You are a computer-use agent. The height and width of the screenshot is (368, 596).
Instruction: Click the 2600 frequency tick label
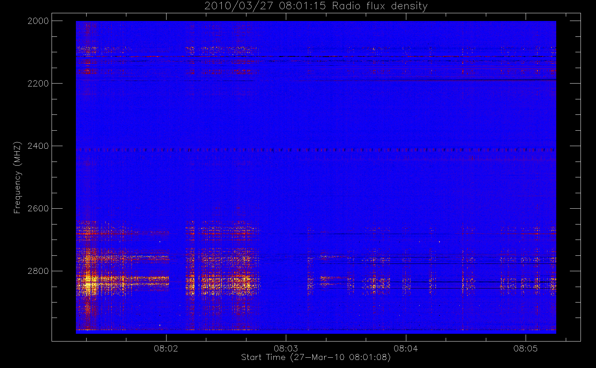[x=38, y=209]
